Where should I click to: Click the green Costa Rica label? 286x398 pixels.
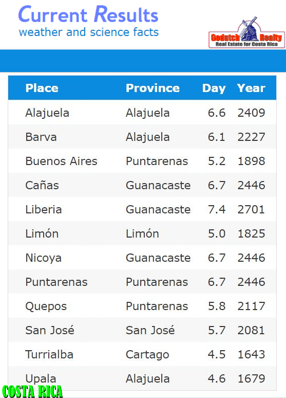point(32,391)
